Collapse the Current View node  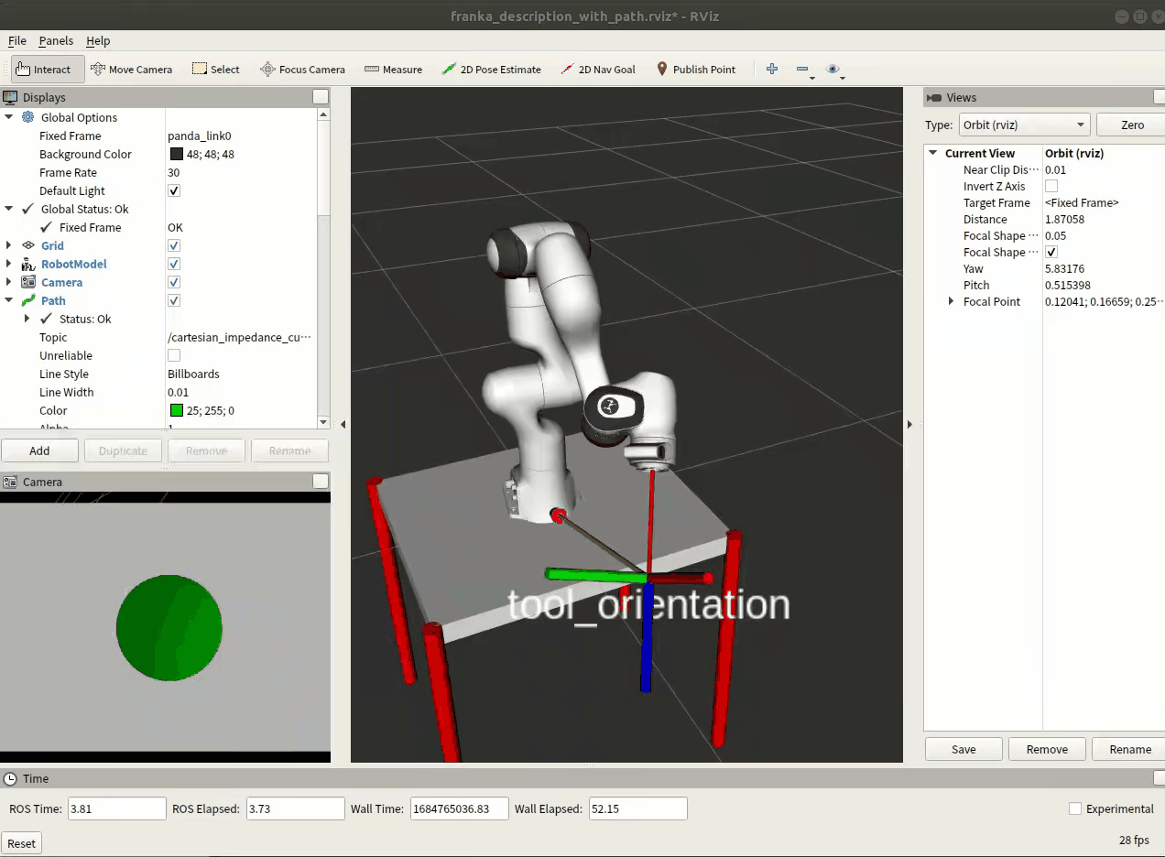tap(932, 153)
